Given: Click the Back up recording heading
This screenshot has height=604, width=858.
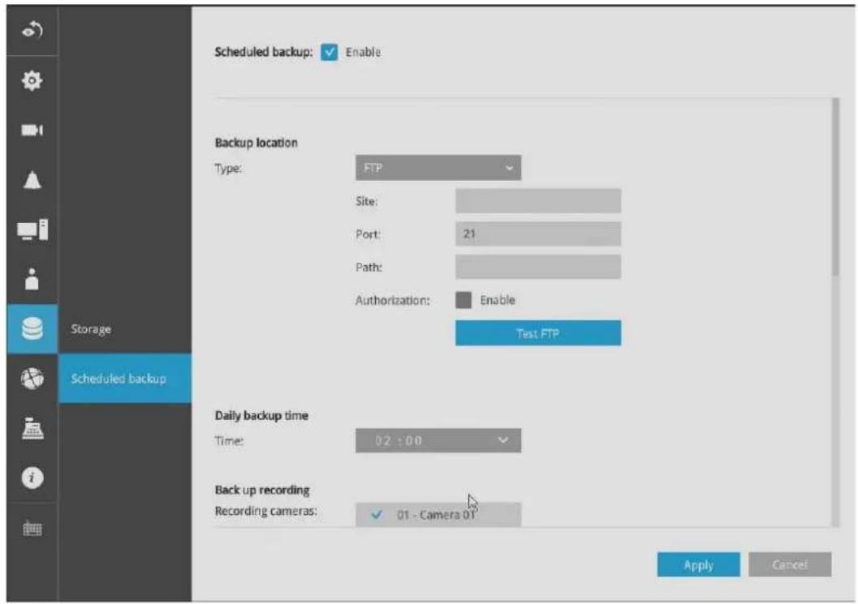Looking at the screenshot, I should click(262, 490).
